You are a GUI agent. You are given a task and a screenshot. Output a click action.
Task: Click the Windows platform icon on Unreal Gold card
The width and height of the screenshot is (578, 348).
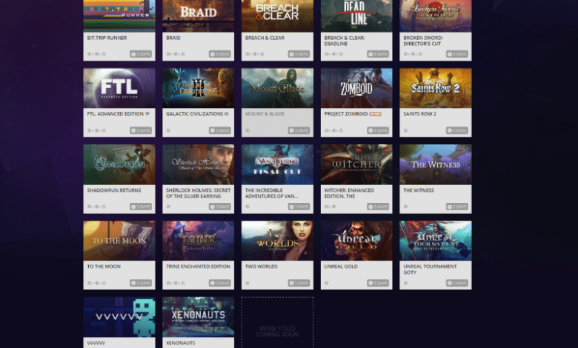coord(327,283)
